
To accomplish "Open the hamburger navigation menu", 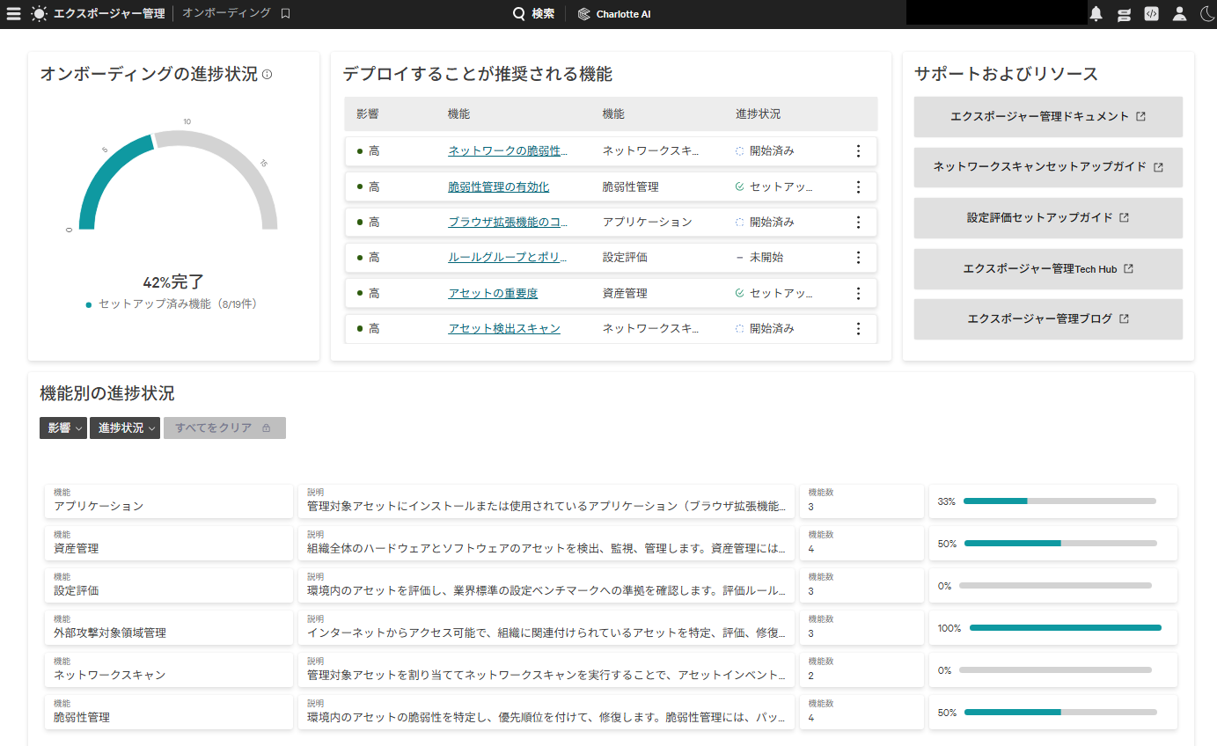I will (15, 13).
